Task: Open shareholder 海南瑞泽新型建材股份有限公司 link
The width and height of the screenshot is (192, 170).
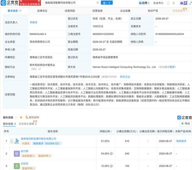Action: pos(38,139)
